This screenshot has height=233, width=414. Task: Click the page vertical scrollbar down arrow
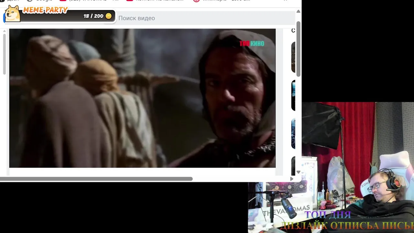point(298,172)
